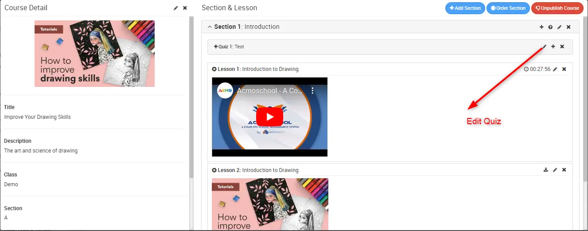588x231 pixels.
Task: Click the question mark icon in Section 1
Action: 550,27
